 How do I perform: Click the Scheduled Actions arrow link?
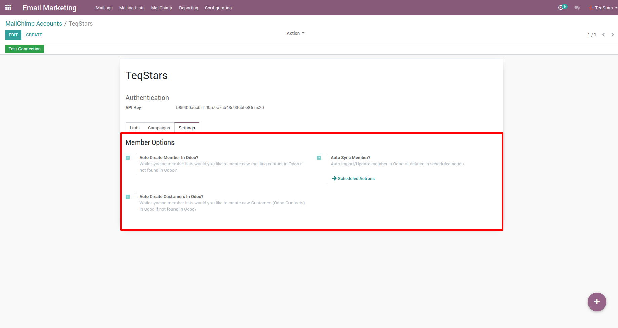(x=353, y=178)
